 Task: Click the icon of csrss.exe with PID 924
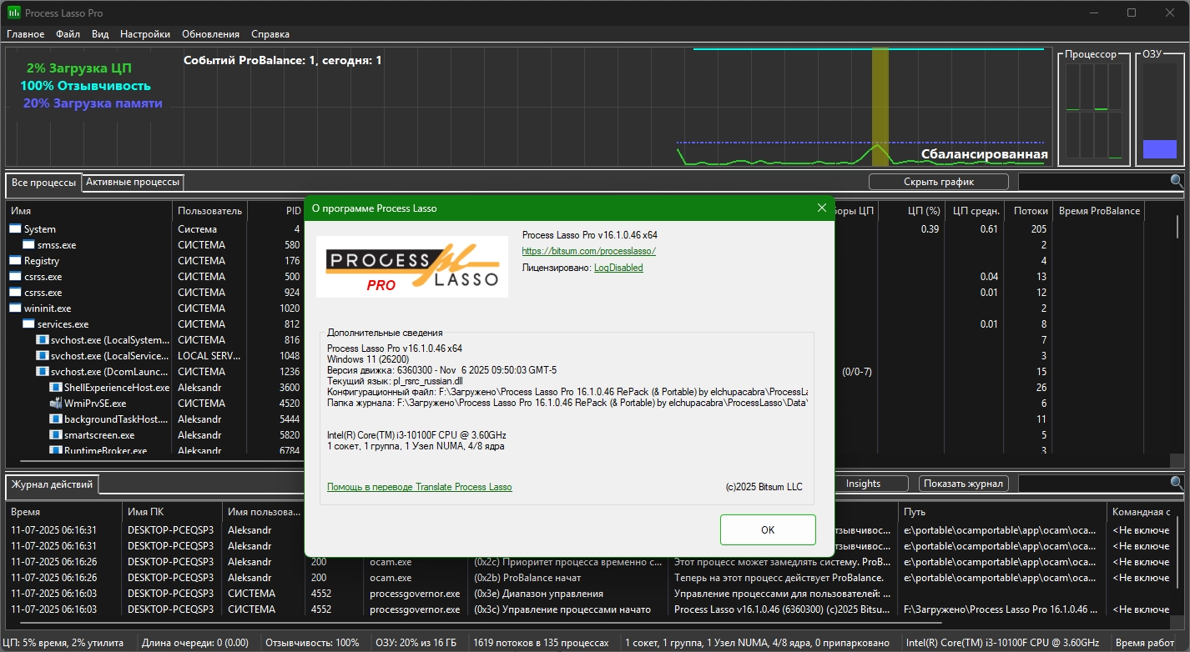[16, 293]
